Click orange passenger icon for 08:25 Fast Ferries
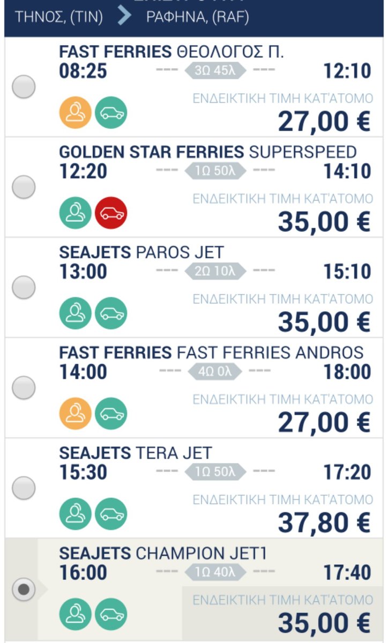The image size is (388, 643). [75, 113]
